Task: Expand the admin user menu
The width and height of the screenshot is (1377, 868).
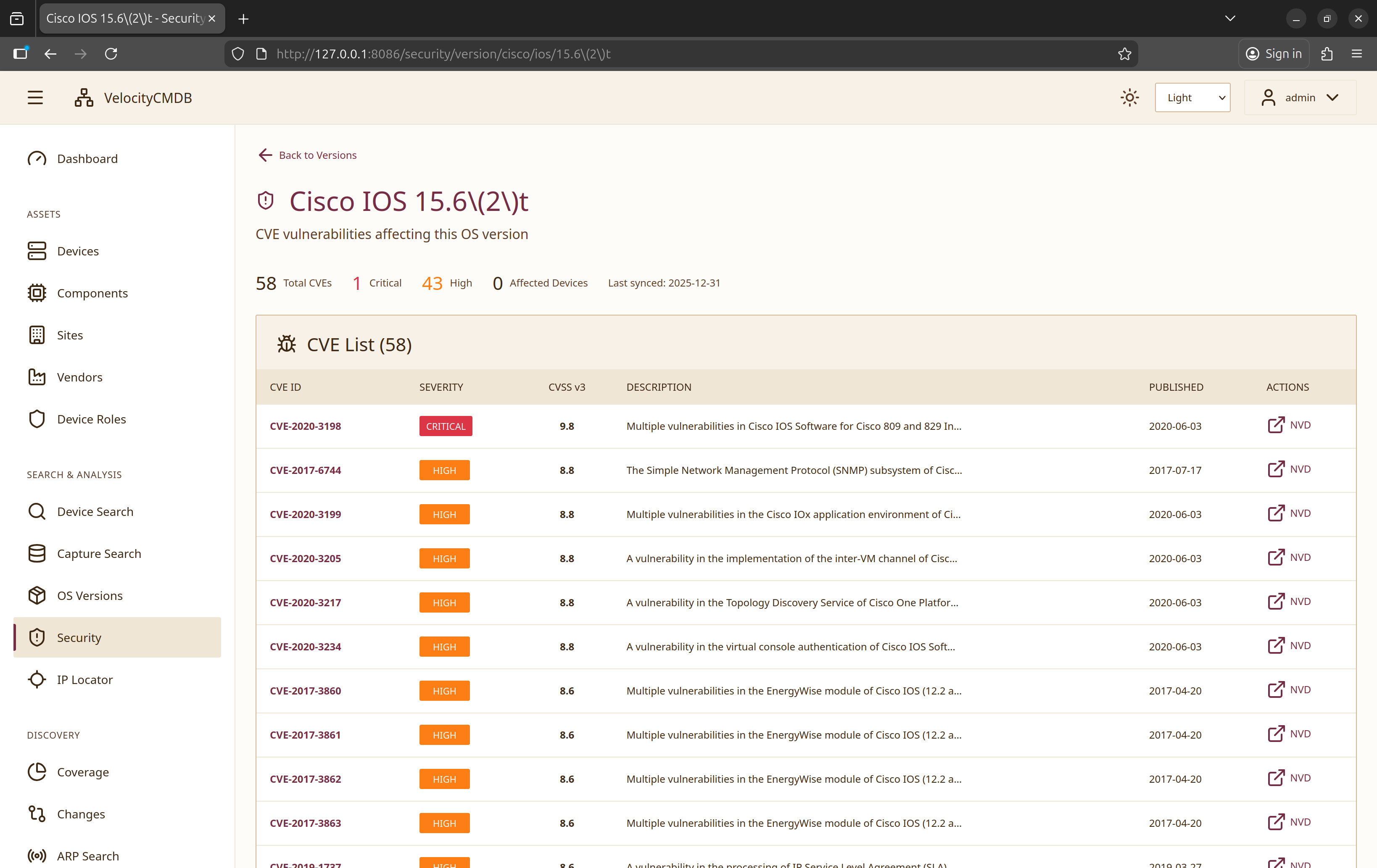Action: 1300,98
